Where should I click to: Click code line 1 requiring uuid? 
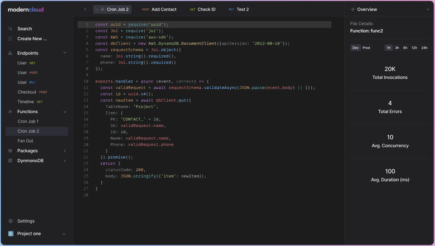click(204, 24)
